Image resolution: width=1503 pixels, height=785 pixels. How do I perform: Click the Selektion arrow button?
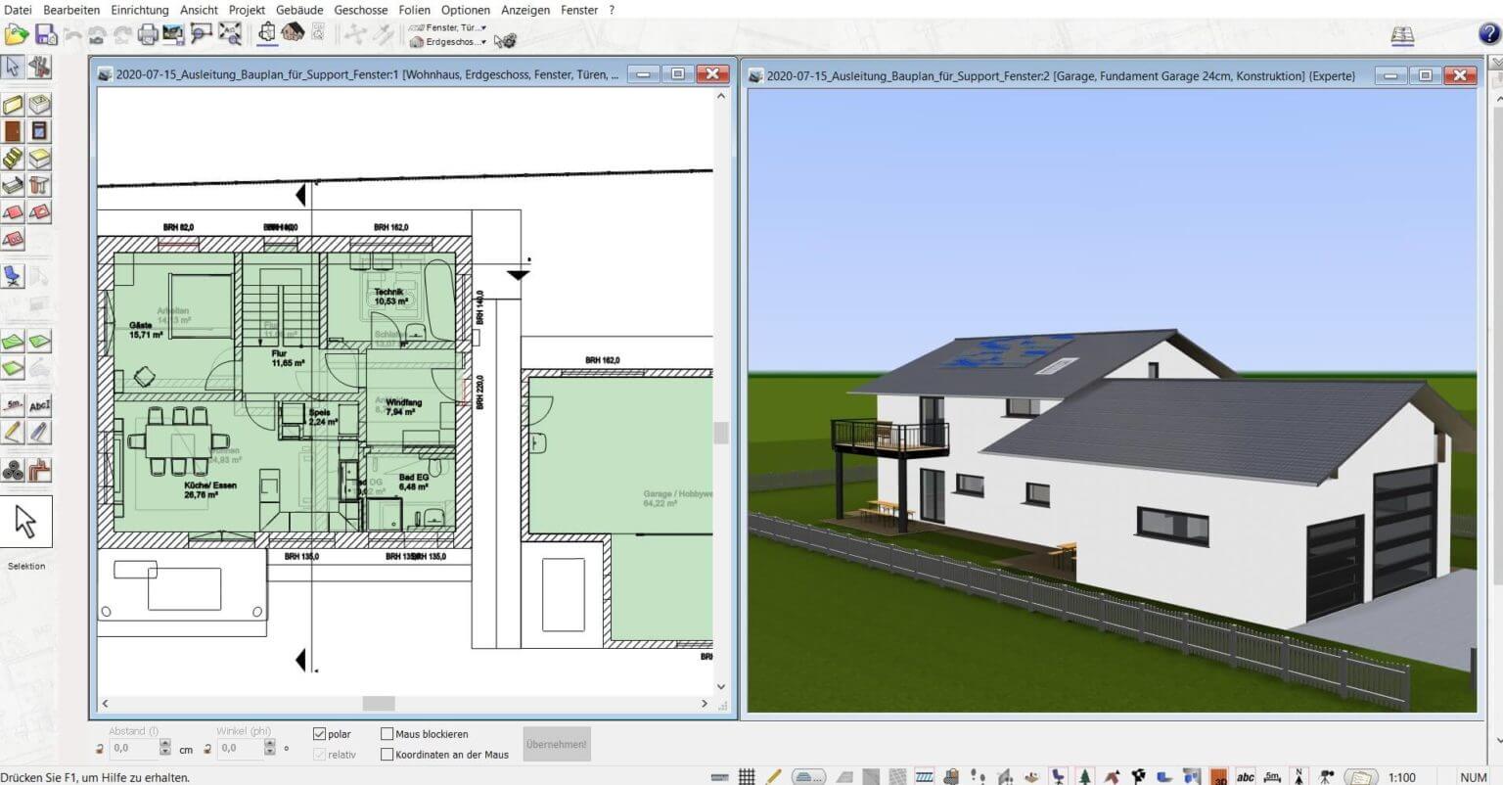26,521
